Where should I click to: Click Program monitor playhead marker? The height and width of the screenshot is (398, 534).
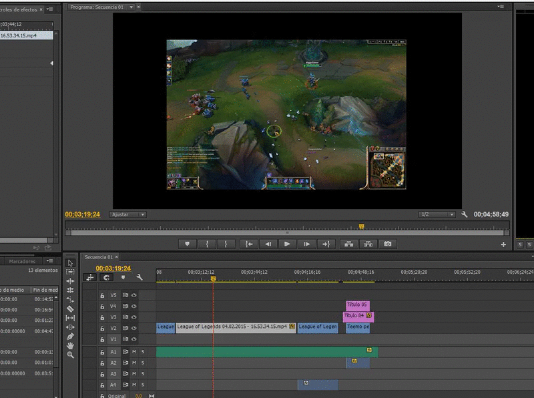point(361,226)
